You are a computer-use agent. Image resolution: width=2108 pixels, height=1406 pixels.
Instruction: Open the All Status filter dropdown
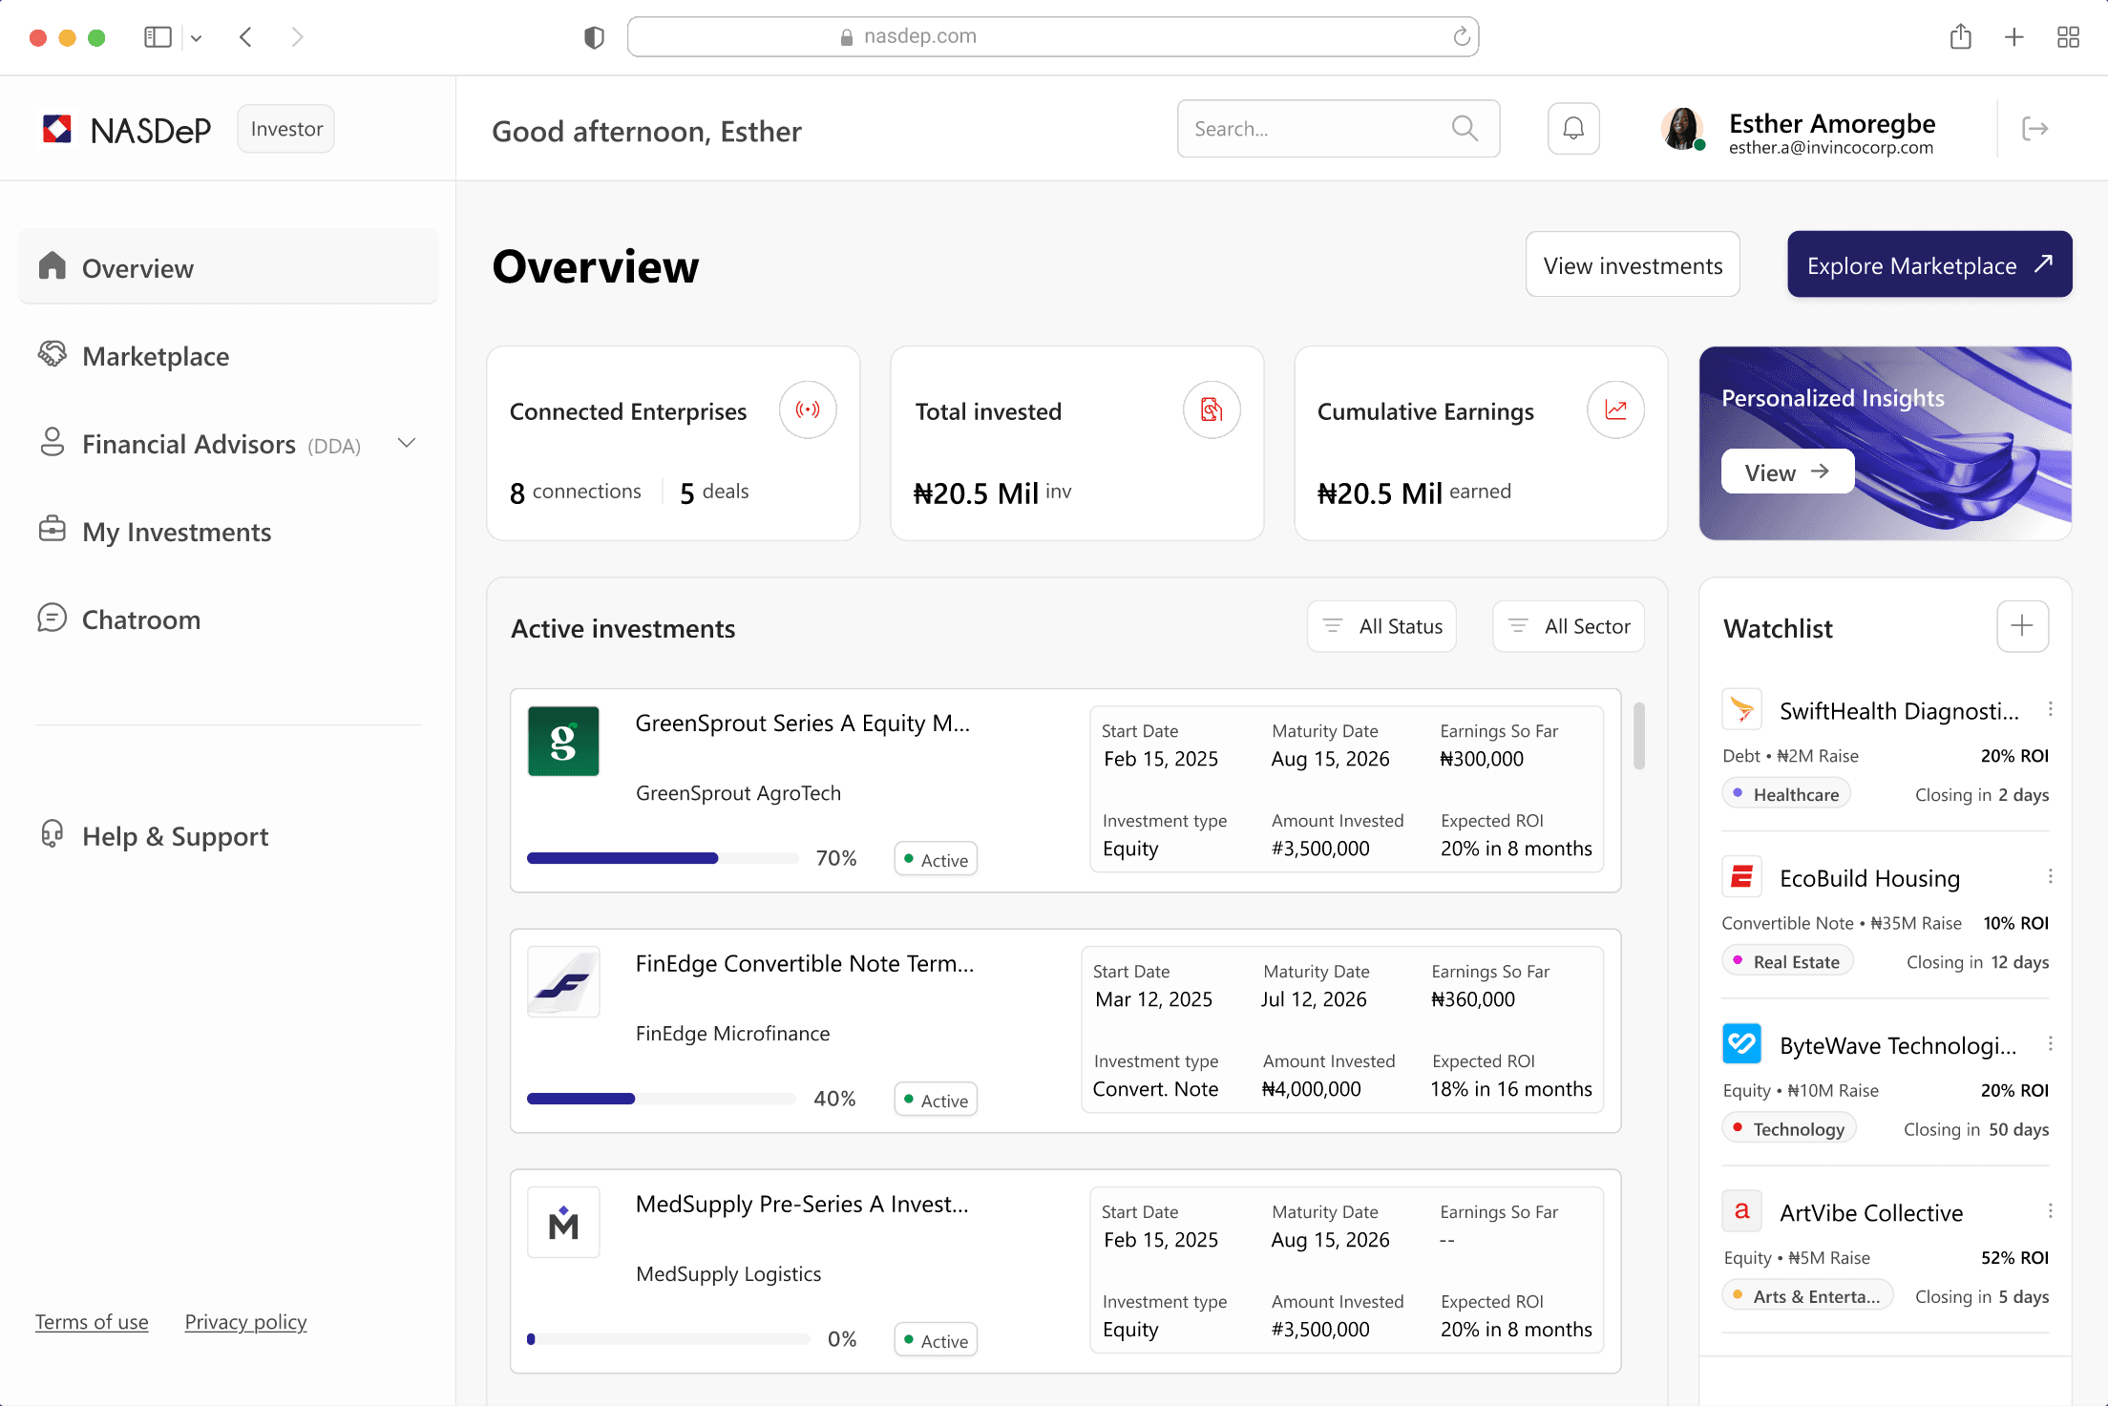coord(1381,626)
